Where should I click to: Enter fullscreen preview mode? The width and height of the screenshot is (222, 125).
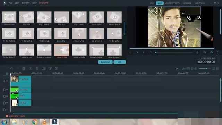[218, 52]
